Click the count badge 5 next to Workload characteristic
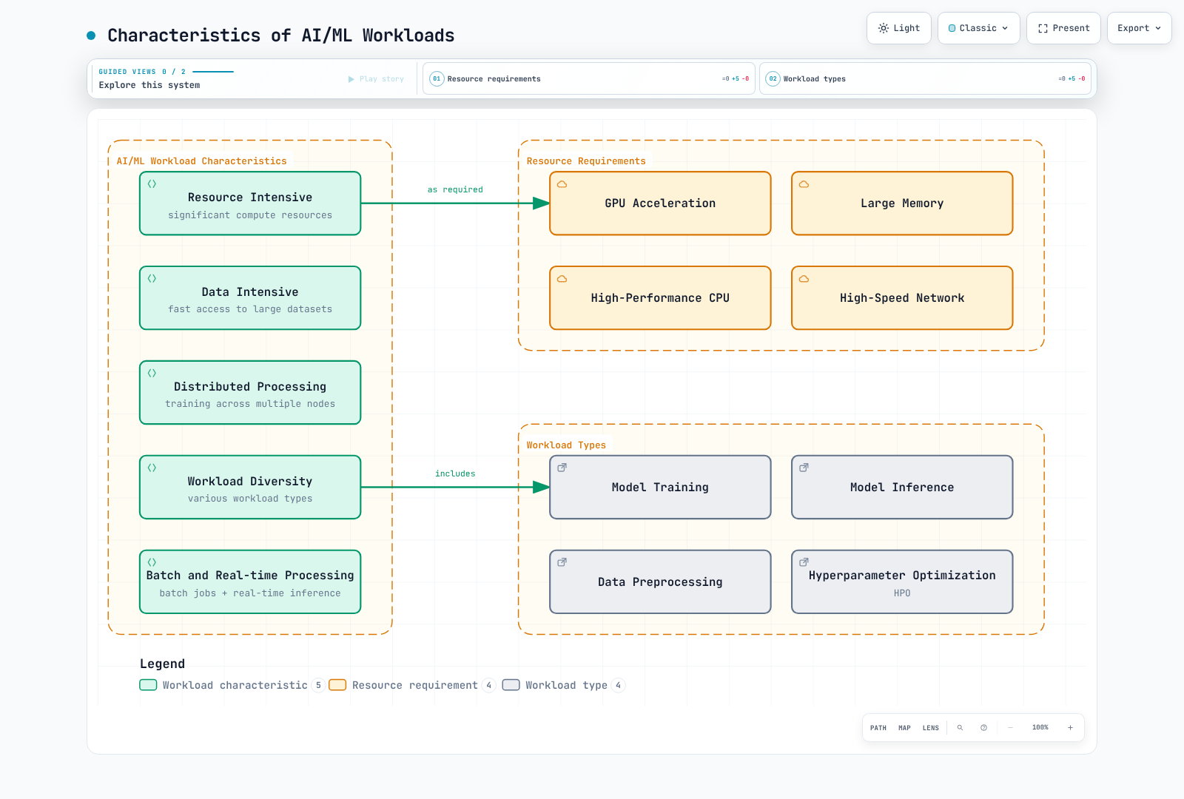1184x799 pixels. click(x=318, y=685)
